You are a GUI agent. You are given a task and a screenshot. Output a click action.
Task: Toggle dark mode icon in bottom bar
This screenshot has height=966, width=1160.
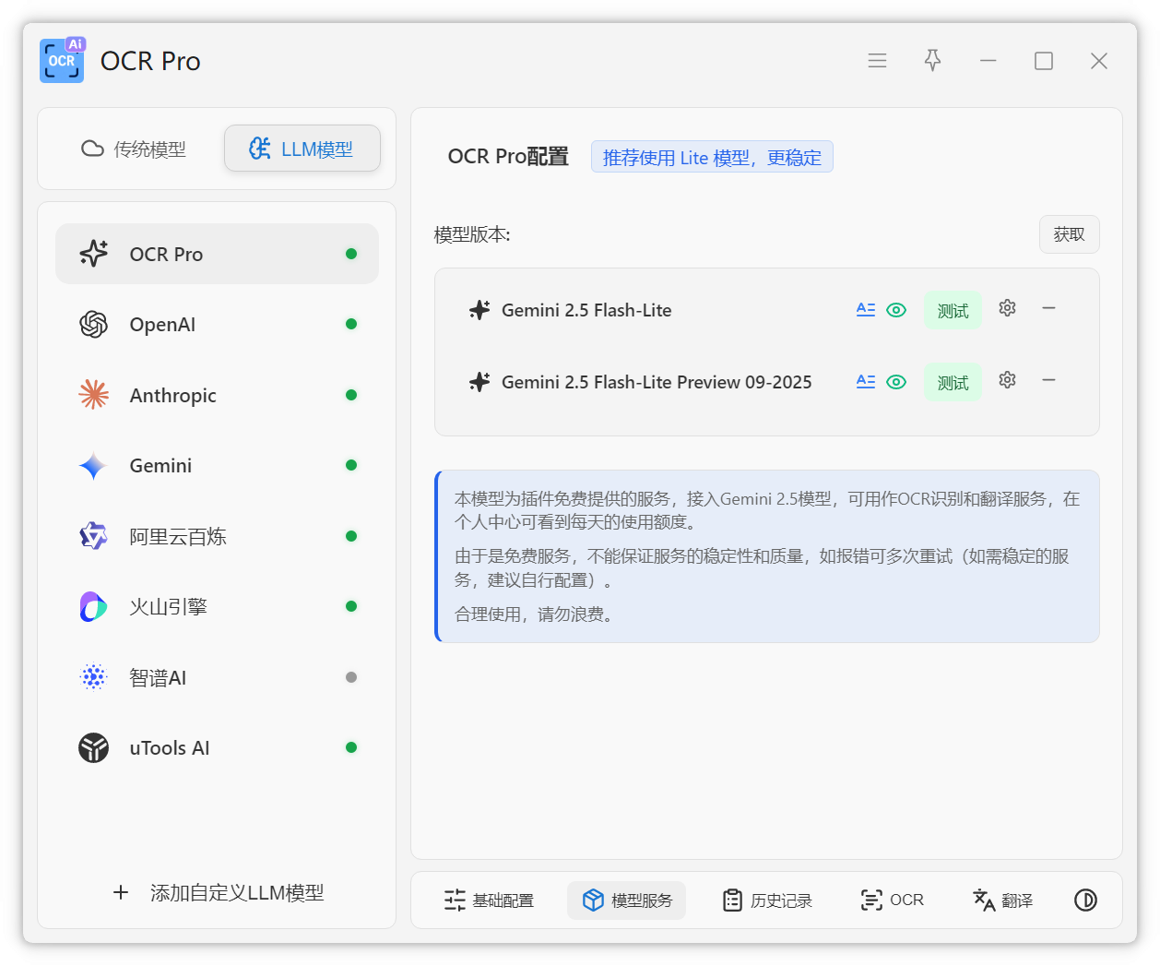pos(1085,900)
